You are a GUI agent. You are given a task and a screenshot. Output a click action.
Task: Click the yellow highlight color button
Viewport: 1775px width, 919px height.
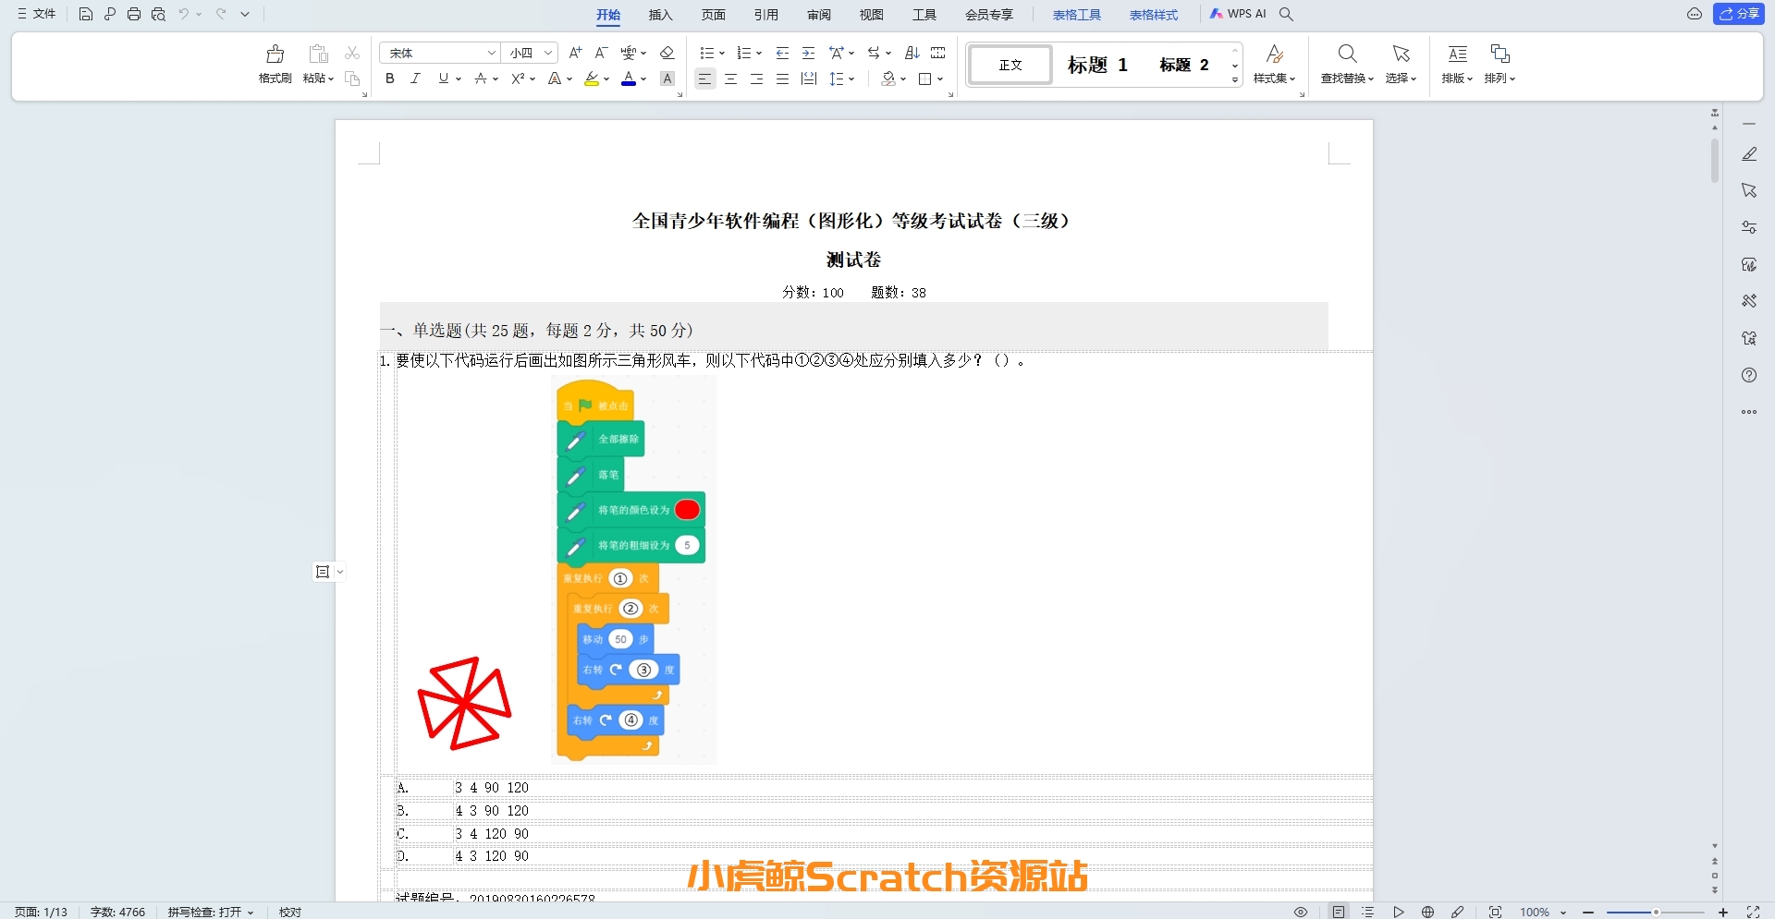[x=592, y=79]
